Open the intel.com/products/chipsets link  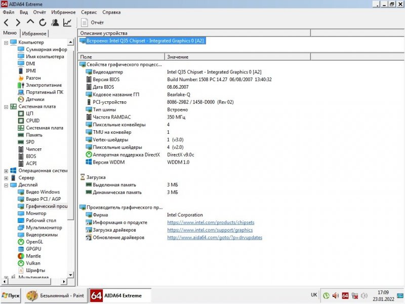click(211, 222)
